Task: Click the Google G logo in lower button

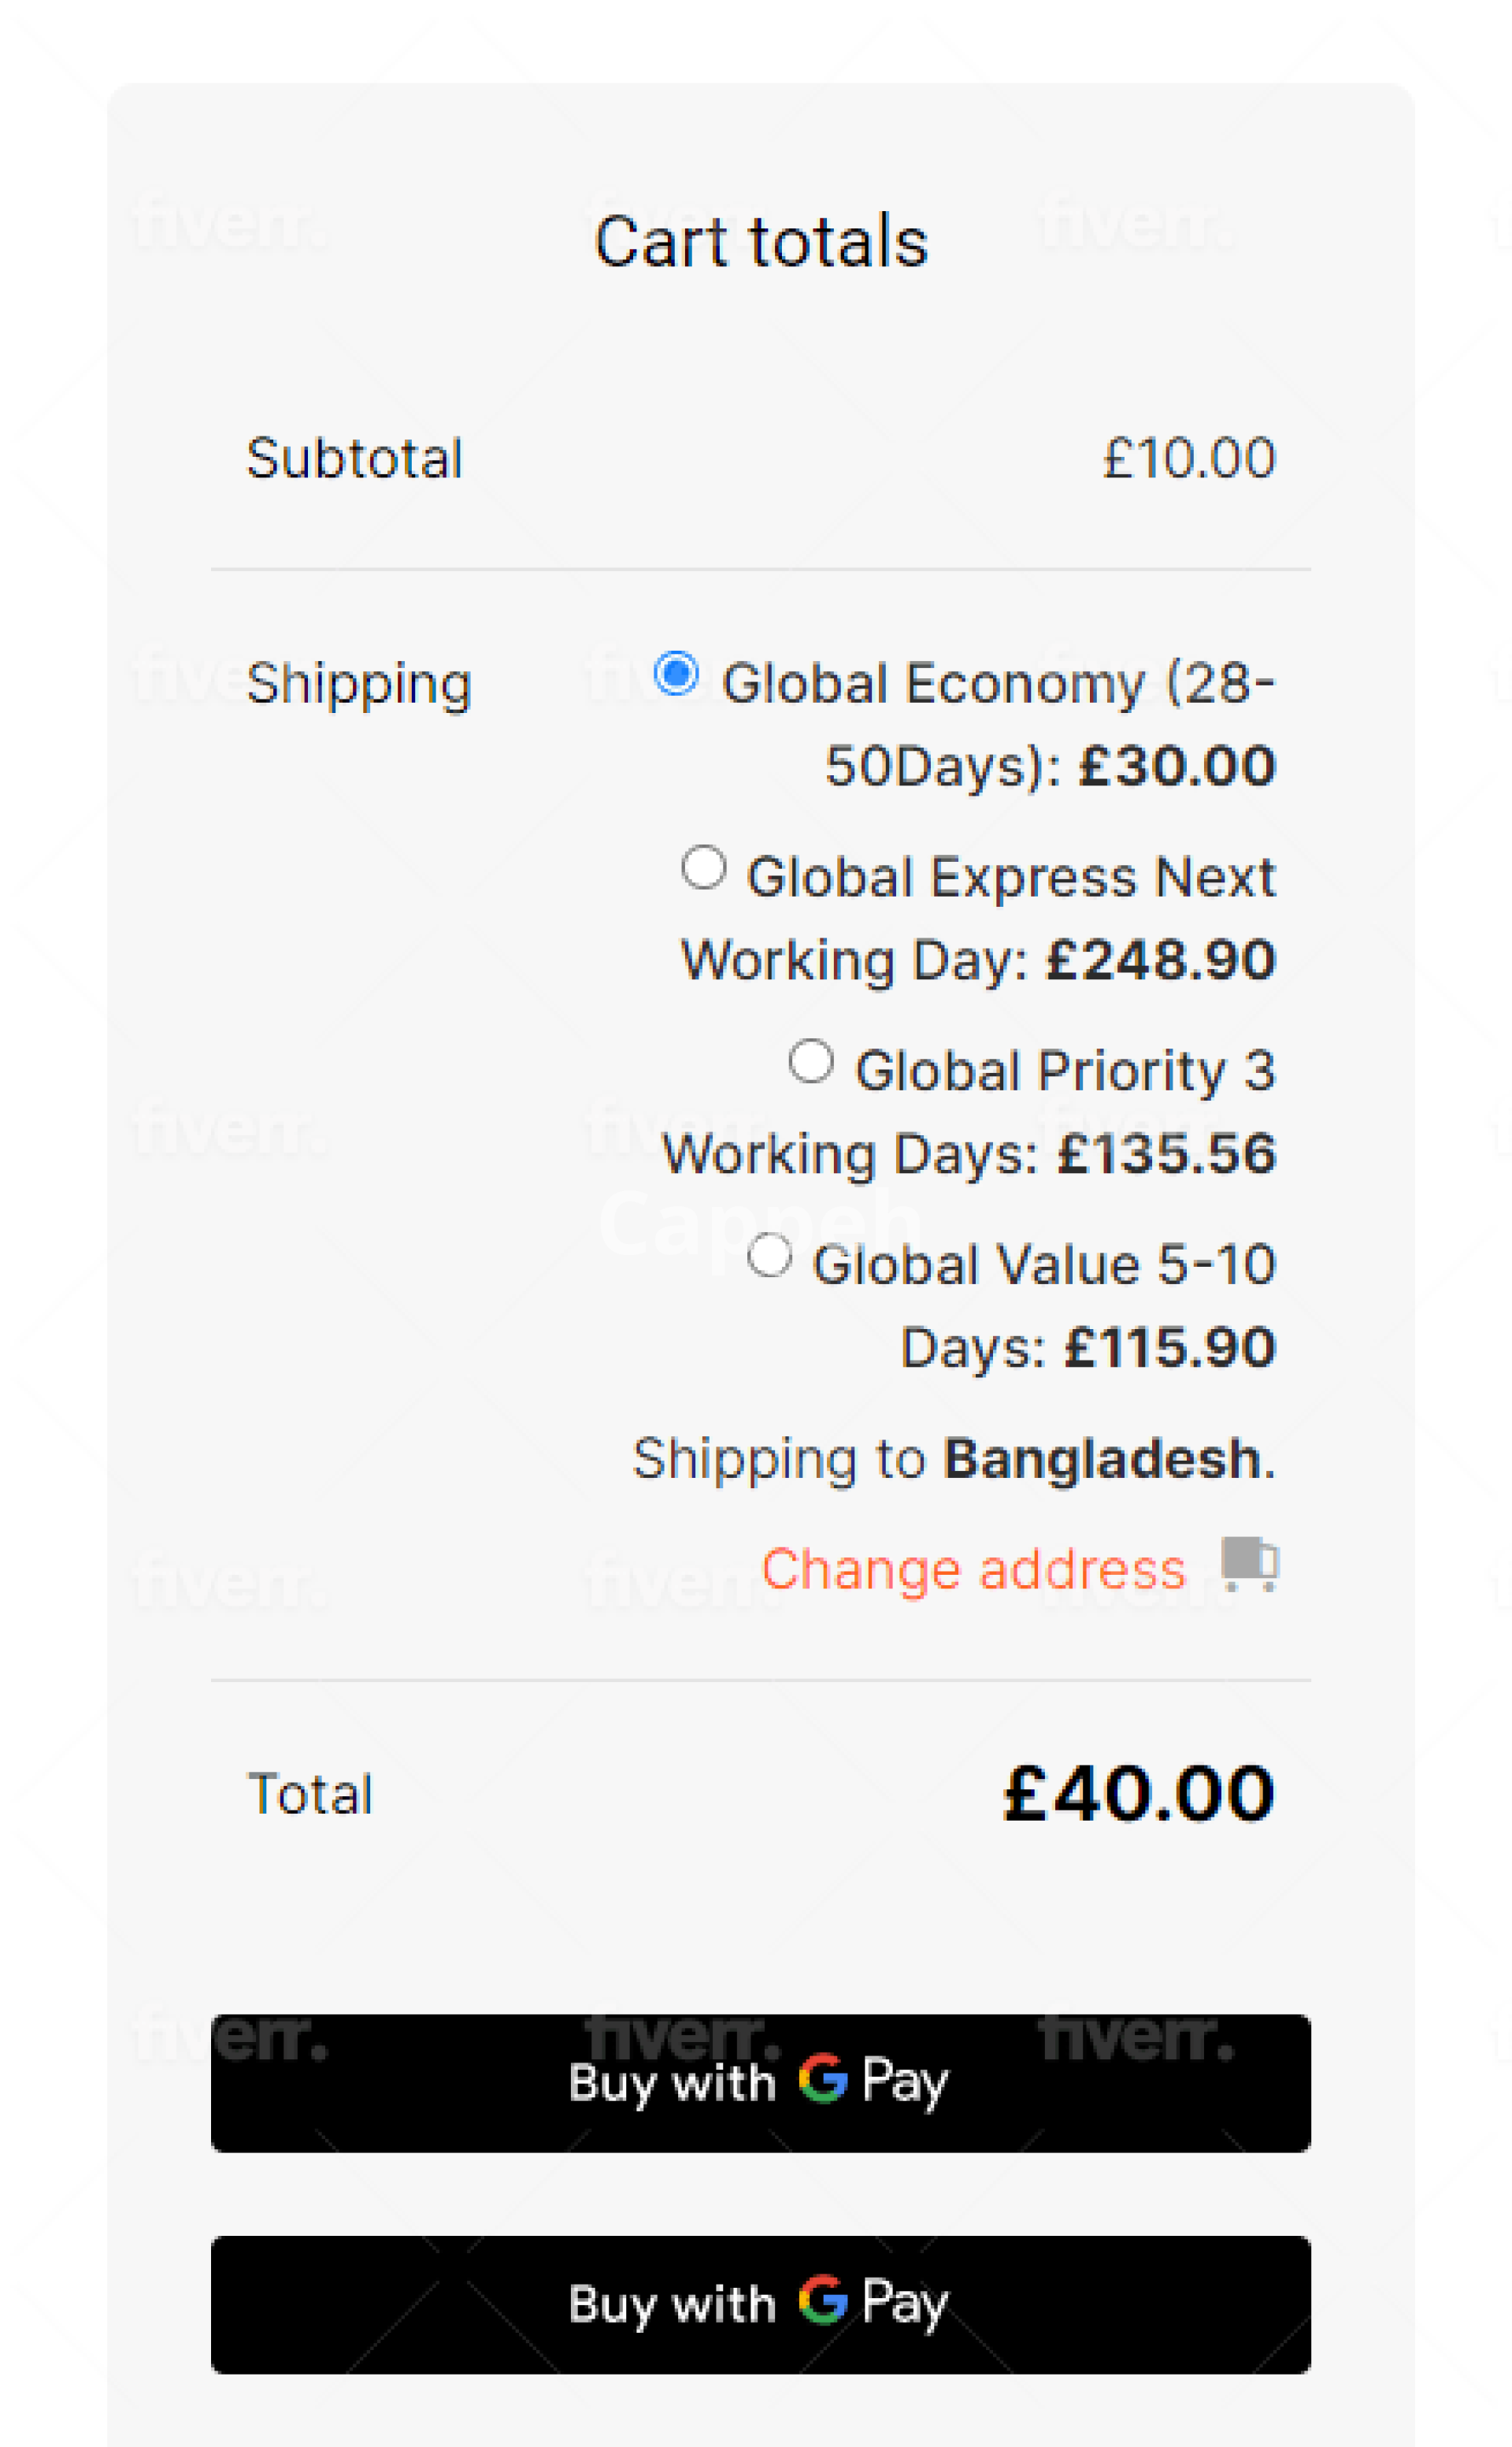Action: click(823, 2301)
